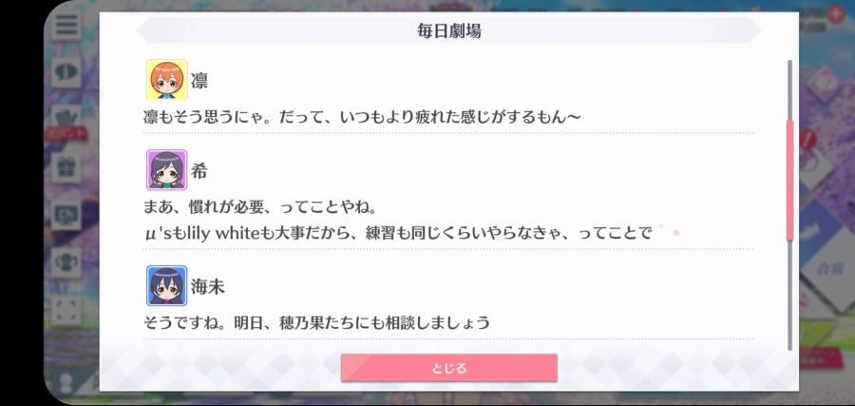Close the dialog with the とじる button
Image resolution: width=855 pixels, height=406 pixels.
tap(448, 368)
